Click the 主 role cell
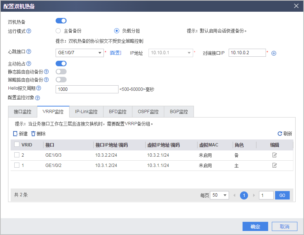Screen dimensions: 304x235 coord(236,165)
